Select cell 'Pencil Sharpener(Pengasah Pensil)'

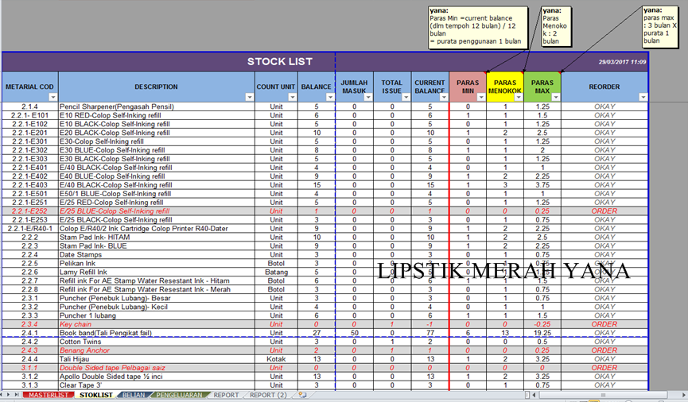tap(156, 106)
